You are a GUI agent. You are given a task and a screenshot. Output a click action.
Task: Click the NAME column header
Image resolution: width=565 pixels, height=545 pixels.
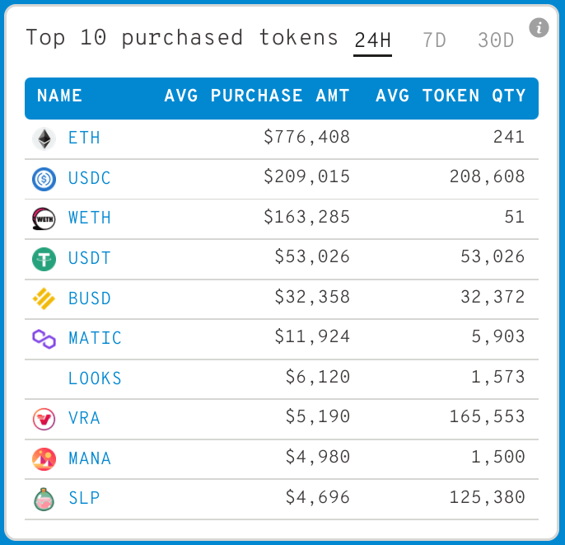(59, 96)
